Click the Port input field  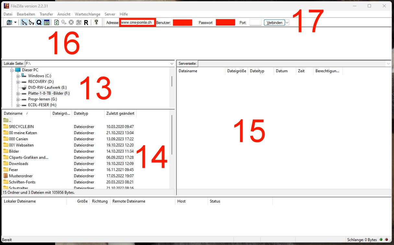[255, 22]
